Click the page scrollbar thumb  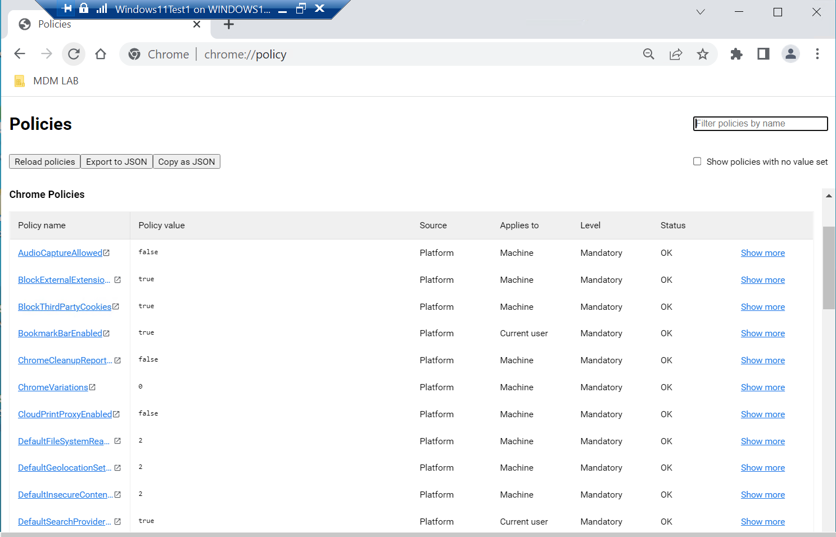829,268
